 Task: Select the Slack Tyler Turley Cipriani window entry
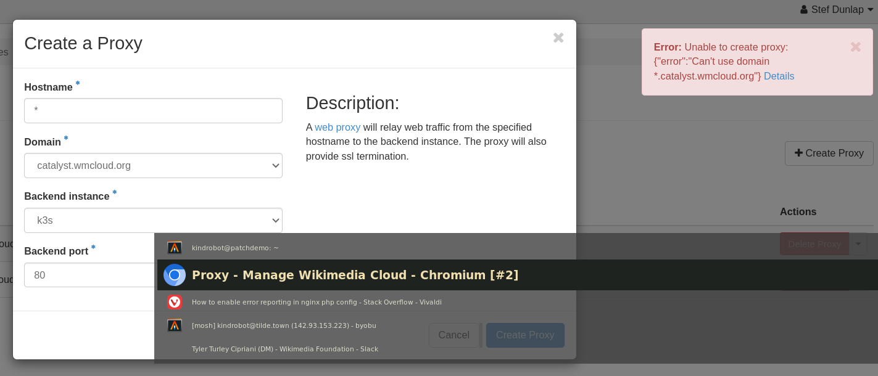coord(284,349)
